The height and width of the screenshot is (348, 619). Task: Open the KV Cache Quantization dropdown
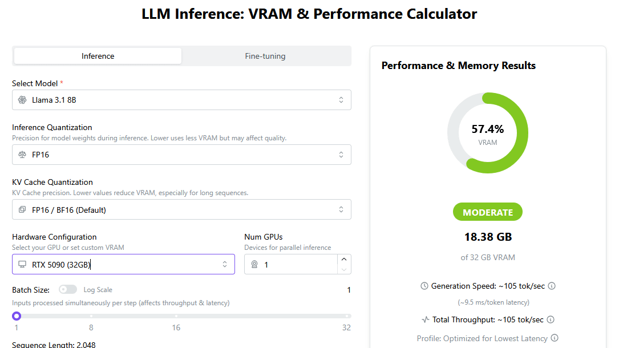(x=181, y=209)
